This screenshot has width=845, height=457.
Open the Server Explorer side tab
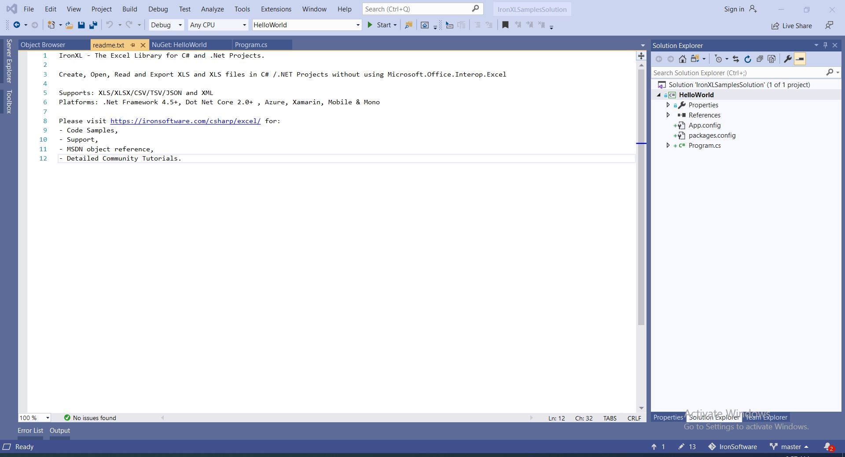tap(9, 61)
